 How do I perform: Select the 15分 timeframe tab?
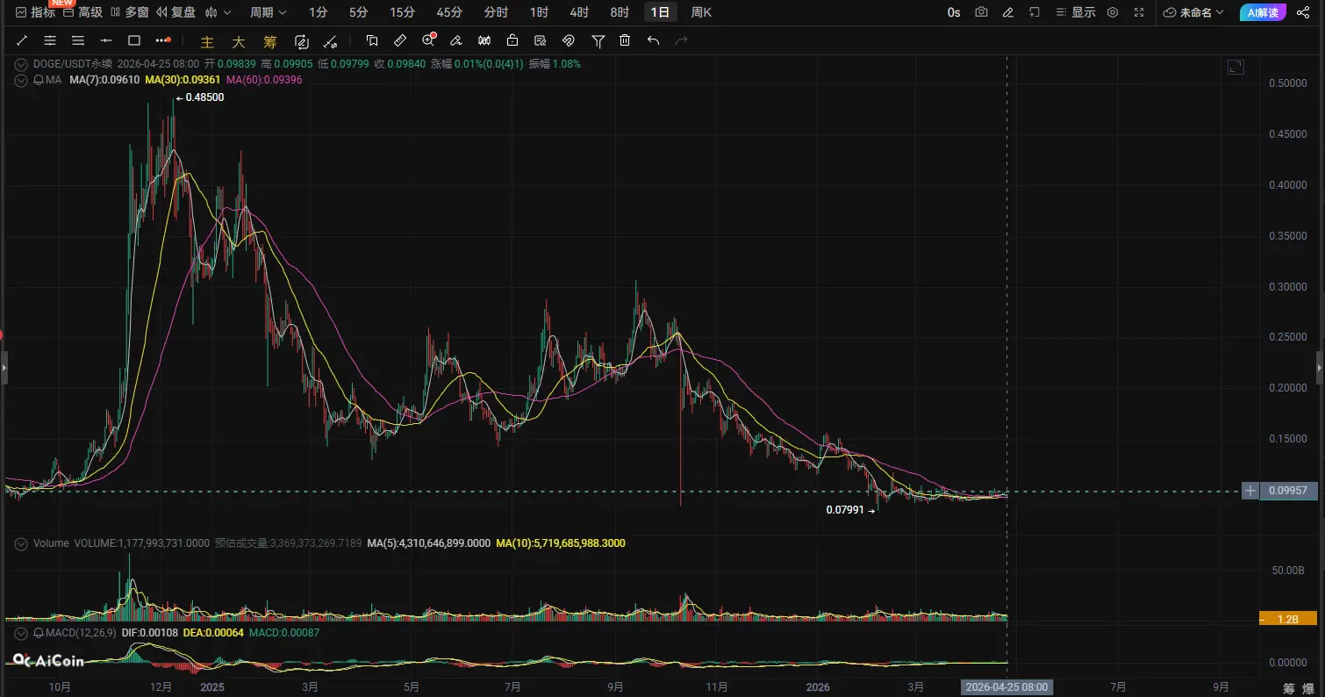point(402,12)
